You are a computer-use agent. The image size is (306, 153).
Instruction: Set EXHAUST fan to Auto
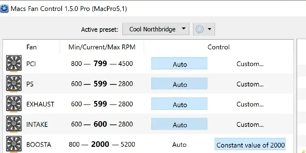[x=180, y=104]
